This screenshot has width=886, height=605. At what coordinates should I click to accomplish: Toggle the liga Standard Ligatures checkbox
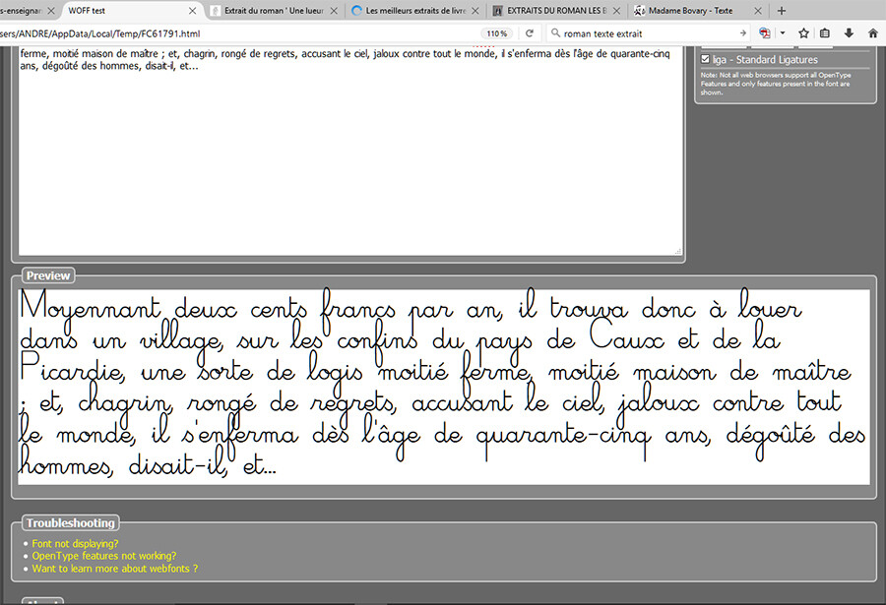[x=704, y=60]
